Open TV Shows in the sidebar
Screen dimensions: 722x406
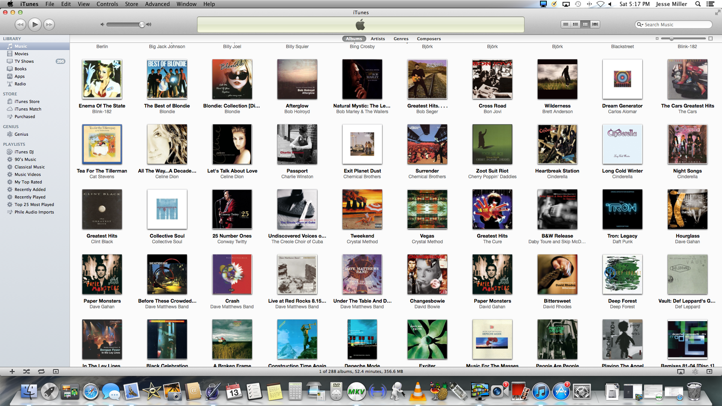pos(35,61)
